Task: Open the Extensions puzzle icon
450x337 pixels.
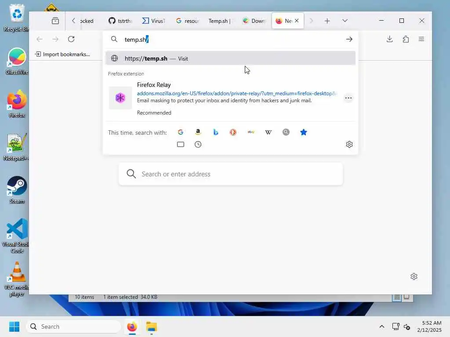Action: click(x=406, y=39)
